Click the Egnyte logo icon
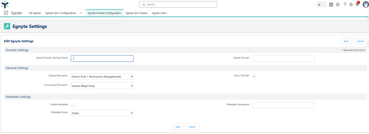Screen dimensions: 369x134 click(5, 4)
